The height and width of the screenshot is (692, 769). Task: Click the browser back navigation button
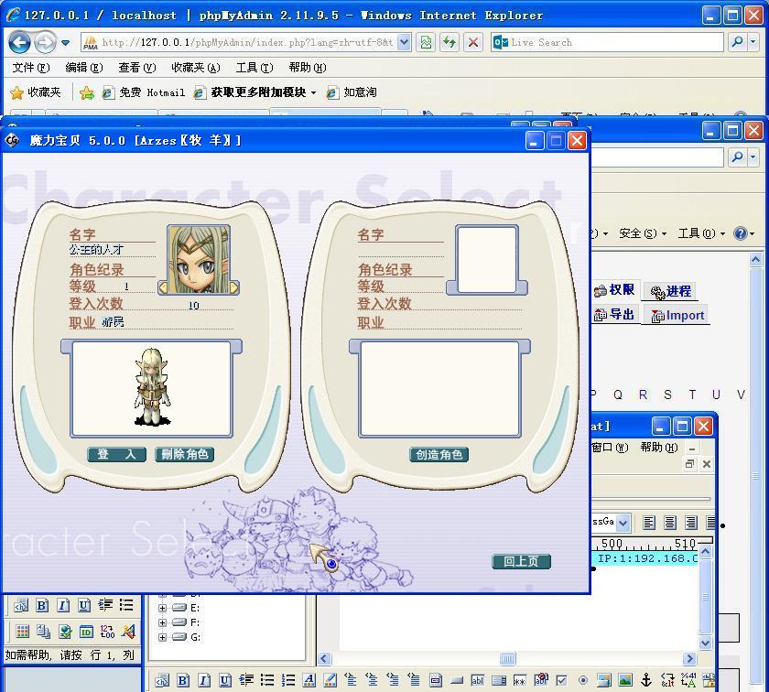click(x=19, y=42)
